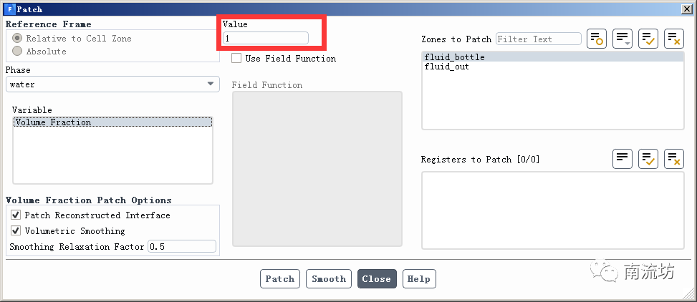Enable the Use Field Function checkbox

pos(236,59)
